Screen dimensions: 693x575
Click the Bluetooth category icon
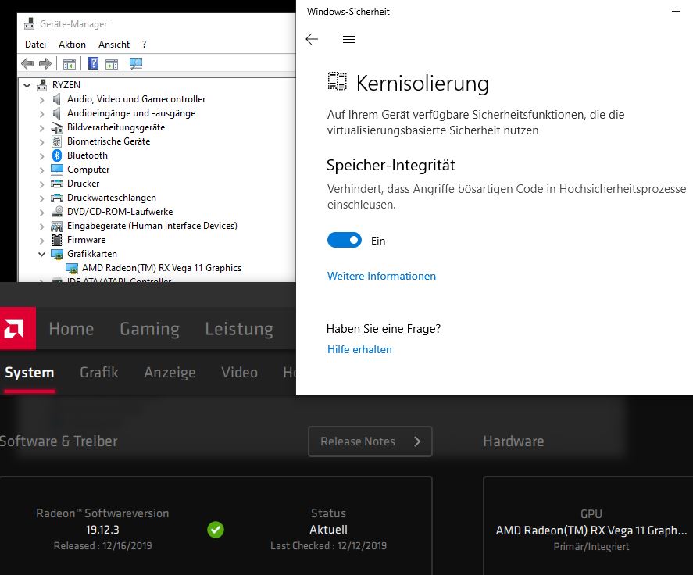point(56,155)
